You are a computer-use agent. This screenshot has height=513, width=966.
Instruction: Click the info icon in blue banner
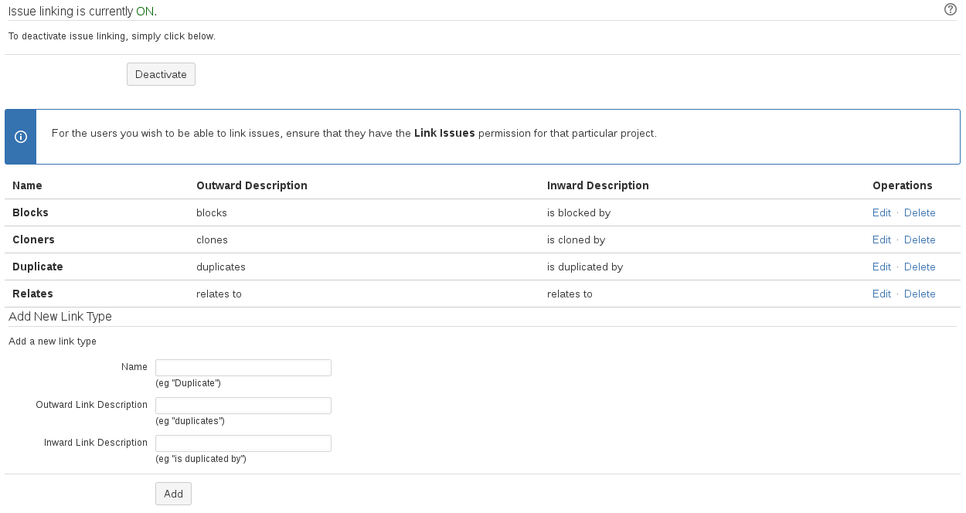tap(21, 137)
